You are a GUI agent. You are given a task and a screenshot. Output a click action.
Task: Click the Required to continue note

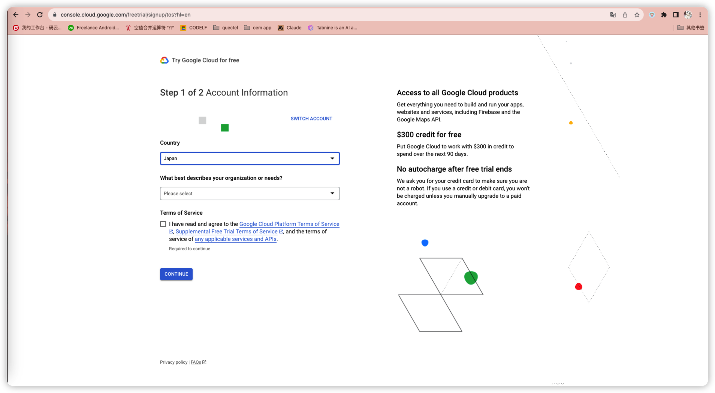pyautogui.click(x=190, y=249)
